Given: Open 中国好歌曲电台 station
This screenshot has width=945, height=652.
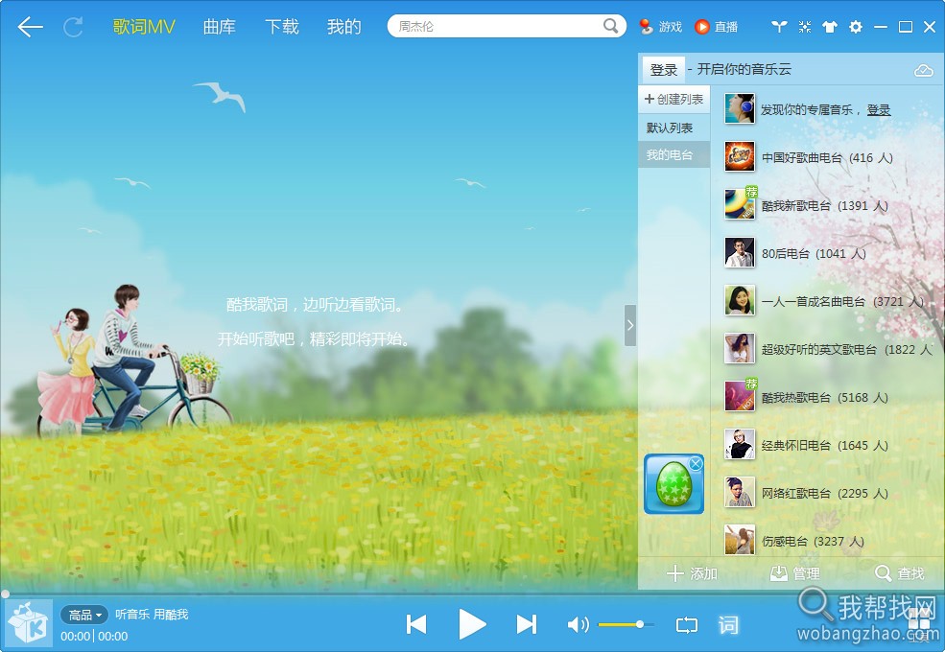Looking at the screenshot, I should (828, 158).
